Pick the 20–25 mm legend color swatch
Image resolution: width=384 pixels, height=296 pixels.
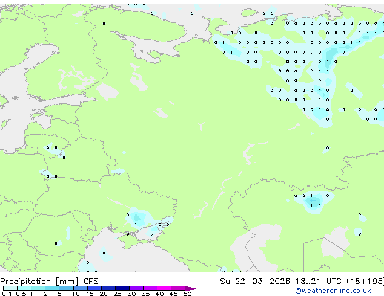[108, 288]
